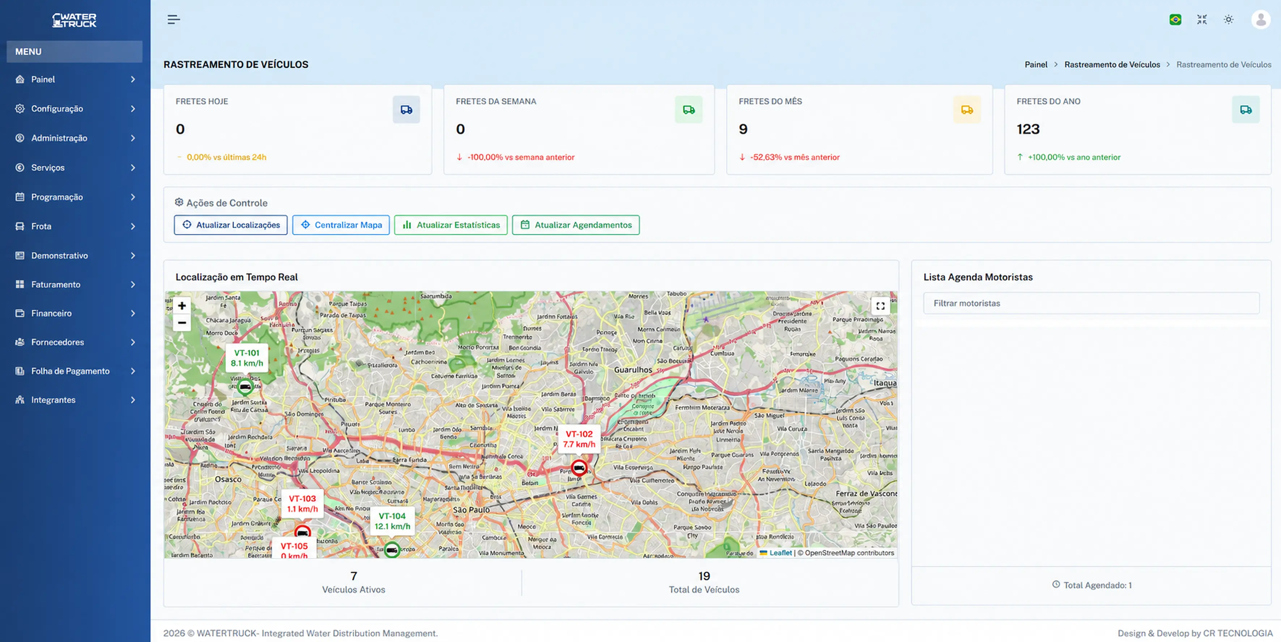Click Atualizar Localizações button
This screenshot has width=1281, height=642.
point(231,225)
